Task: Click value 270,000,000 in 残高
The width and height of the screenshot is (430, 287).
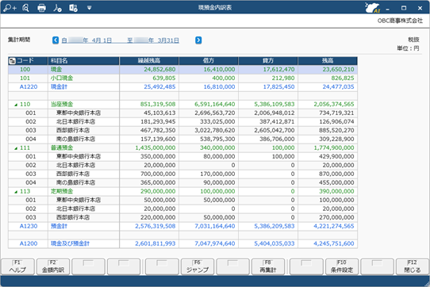Action: (x=336, y=217)
